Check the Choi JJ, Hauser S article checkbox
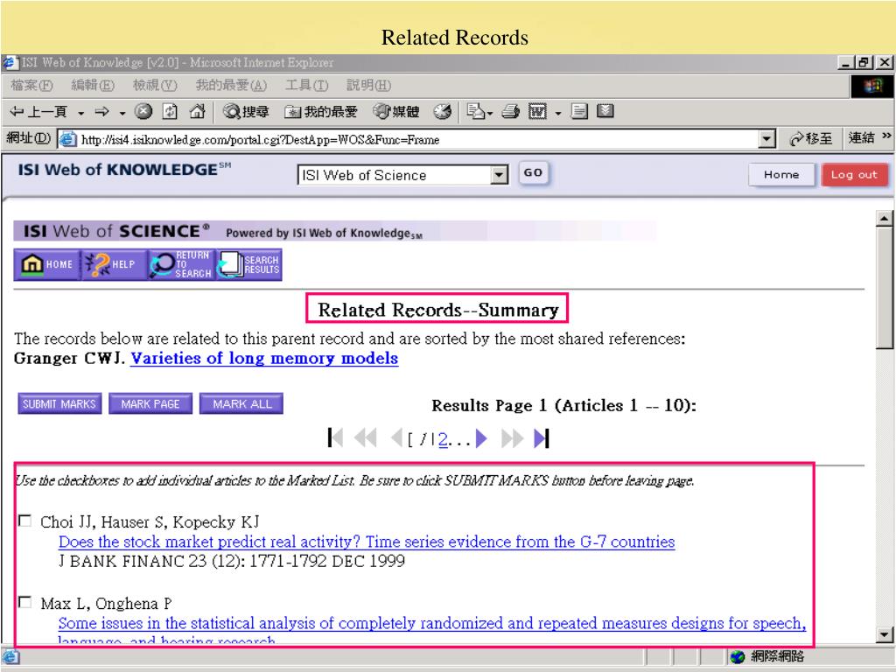 pos(24,521)
